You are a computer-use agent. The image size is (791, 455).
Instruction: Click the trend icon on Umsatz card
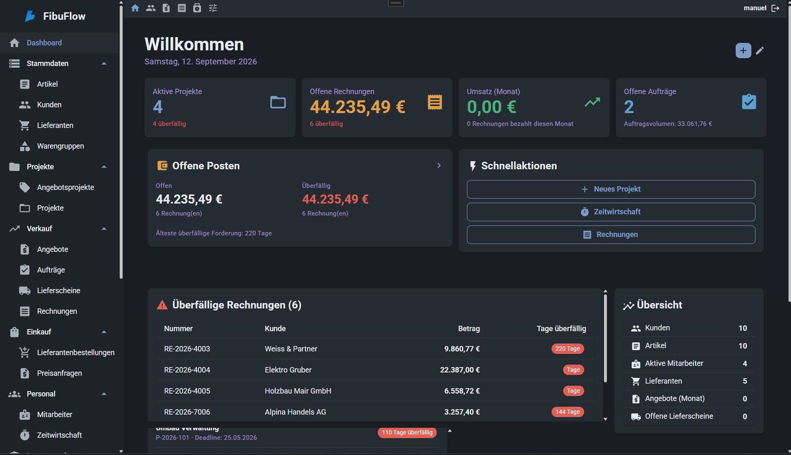pyautogui.click(x=592, y=102)
